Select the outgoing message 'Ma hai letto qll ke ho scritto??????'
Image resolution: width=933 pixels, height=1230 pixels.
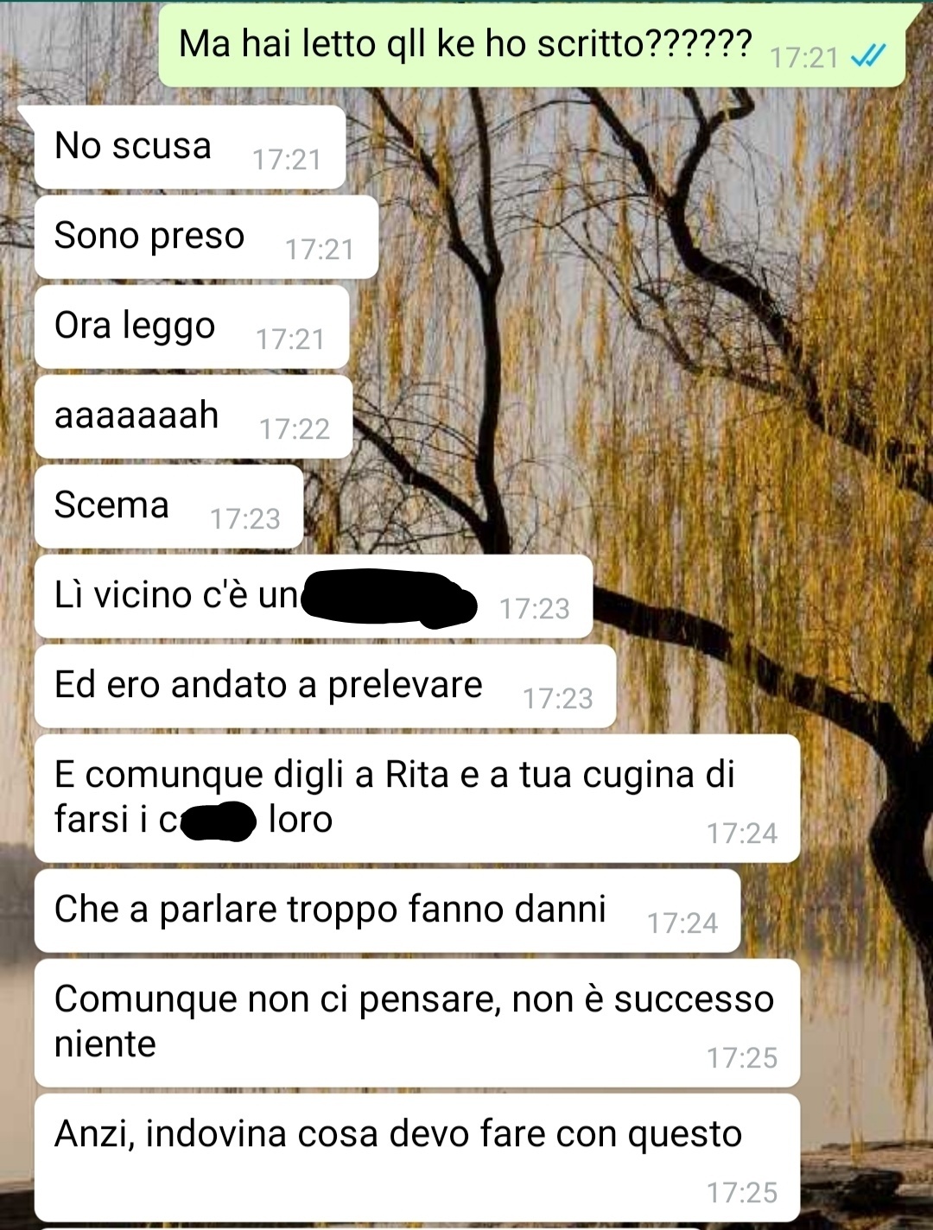(531, 45)
